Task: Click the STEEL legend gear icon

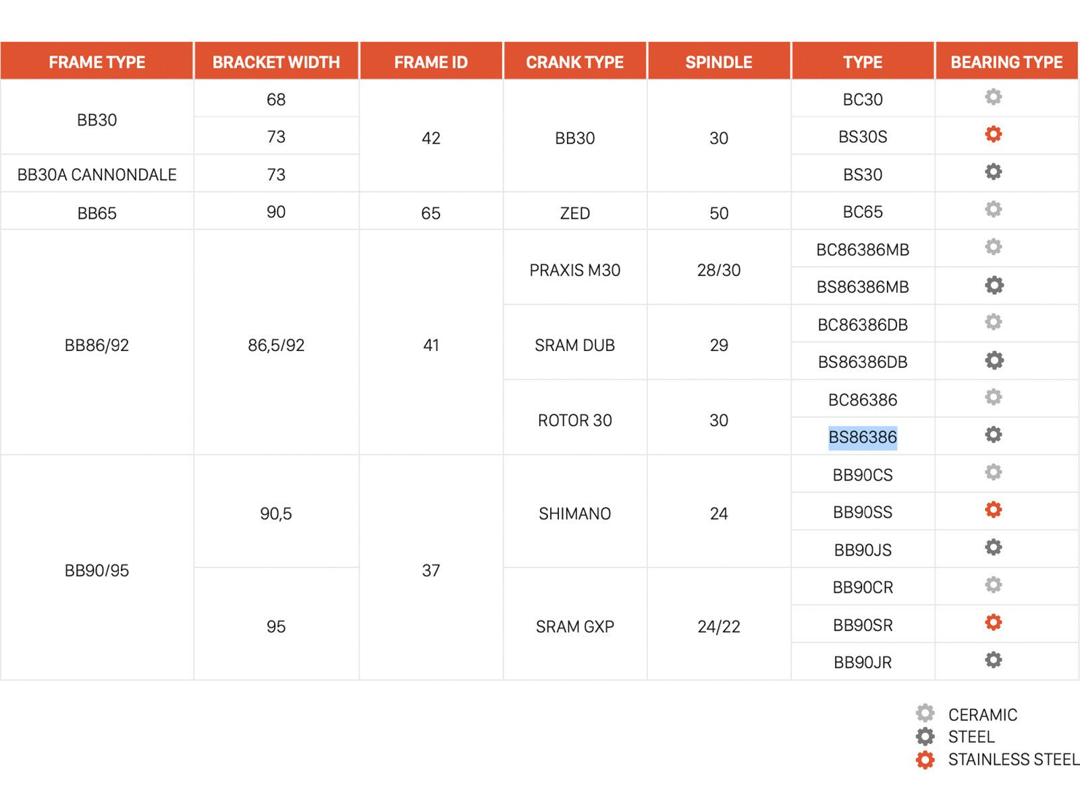Action: (x=925, y=736)
